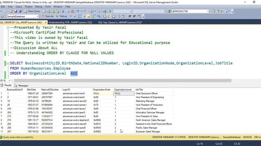
Task: Open the Project menu
Action: click(x=29, y=6)
